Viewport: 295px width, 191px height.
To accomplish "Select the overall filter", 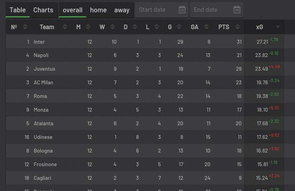I will point(73,10).
